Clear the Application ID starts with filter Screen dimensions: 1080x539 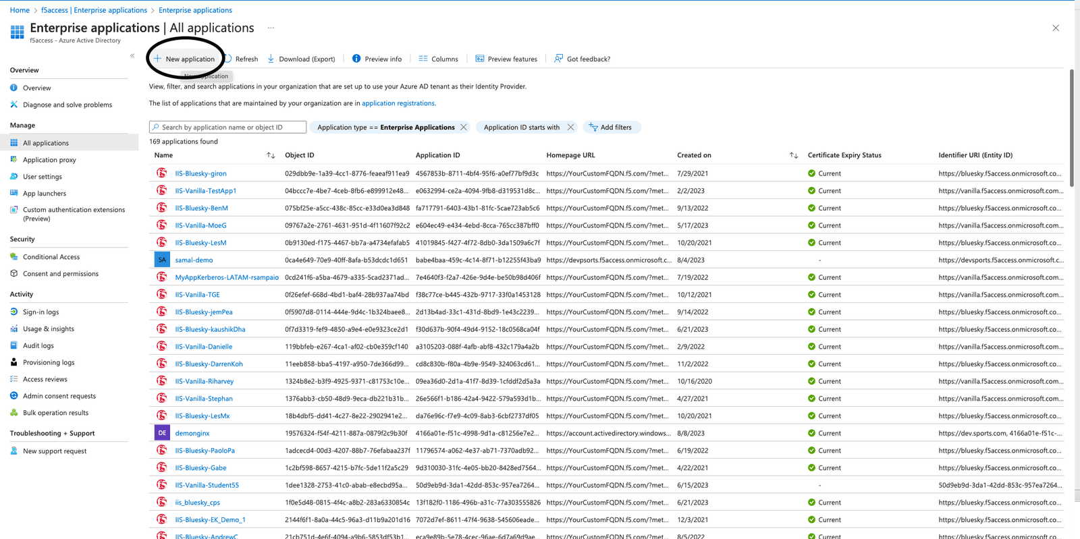point(570,127)
